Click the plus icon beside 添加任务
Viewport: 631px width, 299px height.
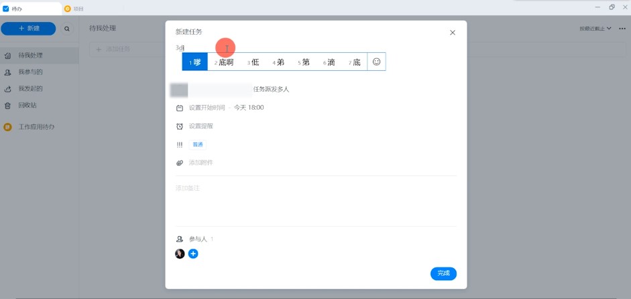tap(99, 49)
